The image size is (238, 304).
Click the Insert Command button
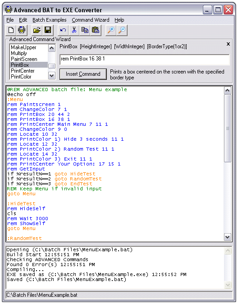pos(83,74)
